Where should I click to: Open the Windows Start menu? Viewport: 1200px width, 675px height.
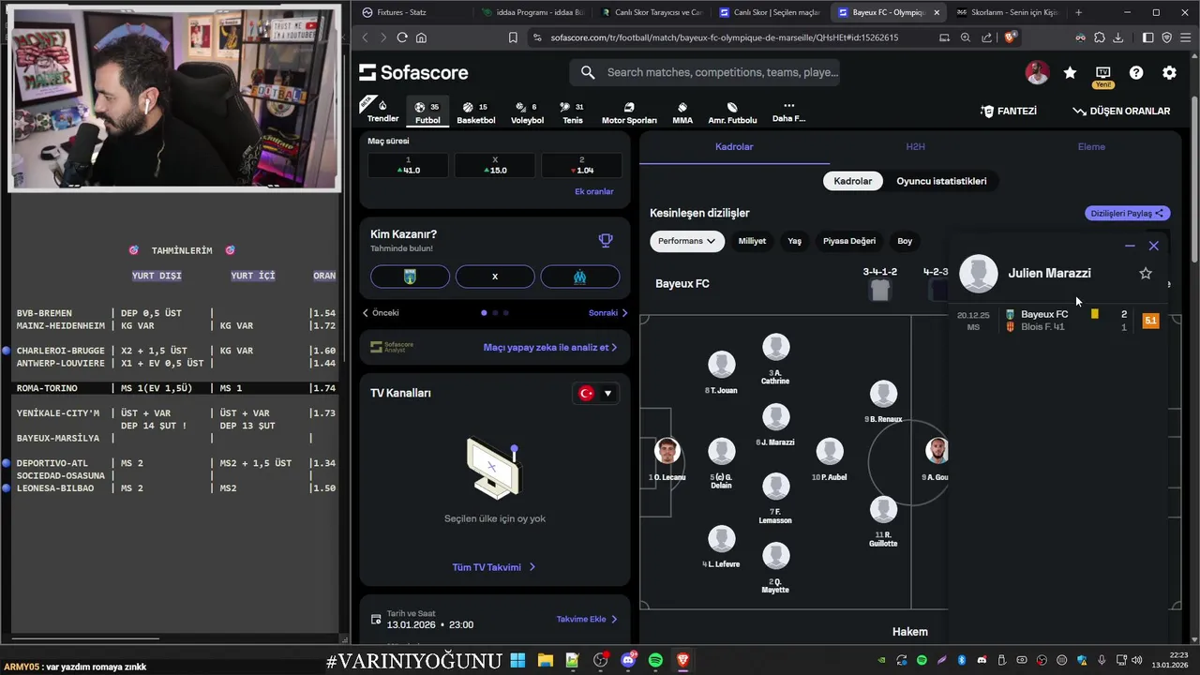click(x=517, y=660)
